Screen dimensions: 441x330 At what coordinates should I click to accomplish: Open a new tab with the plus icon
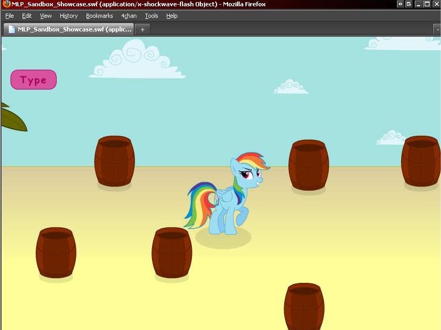coord(142,29)
